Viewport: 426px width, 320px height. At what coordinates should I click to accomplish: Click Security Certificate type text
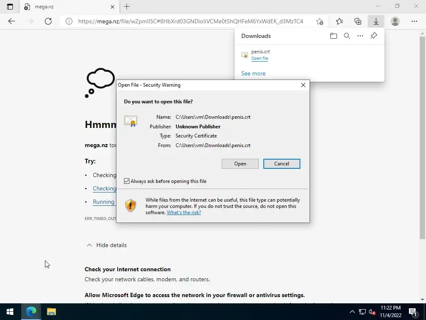click(196, 136)
